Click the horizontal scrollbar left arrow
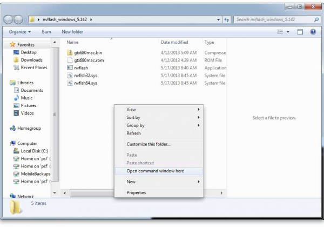Image resolution: width=324 pixels, height=227 pixels. (x=65, y=193)
